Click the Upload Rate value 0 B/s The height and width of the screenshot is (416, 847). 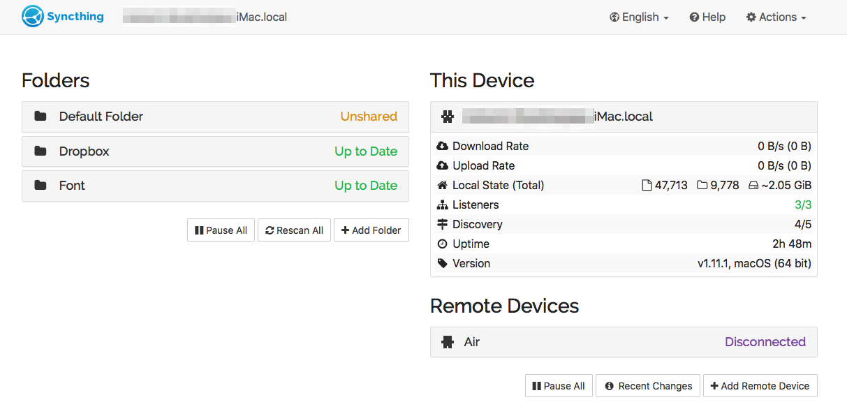click(x=785, y=166)
